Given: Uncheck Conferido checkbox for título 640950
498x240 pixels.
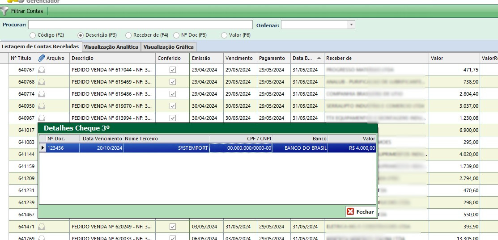Looking at the screenshot, I should click(173, 106).
